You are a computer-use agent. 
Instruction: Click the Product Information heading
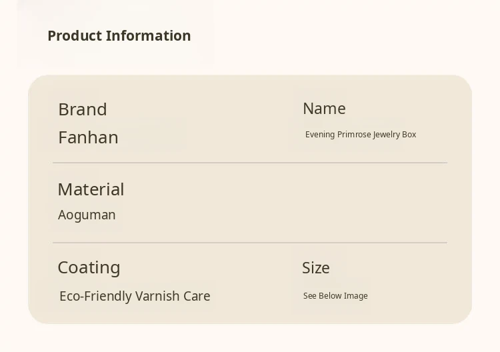[x=119, y=36]
